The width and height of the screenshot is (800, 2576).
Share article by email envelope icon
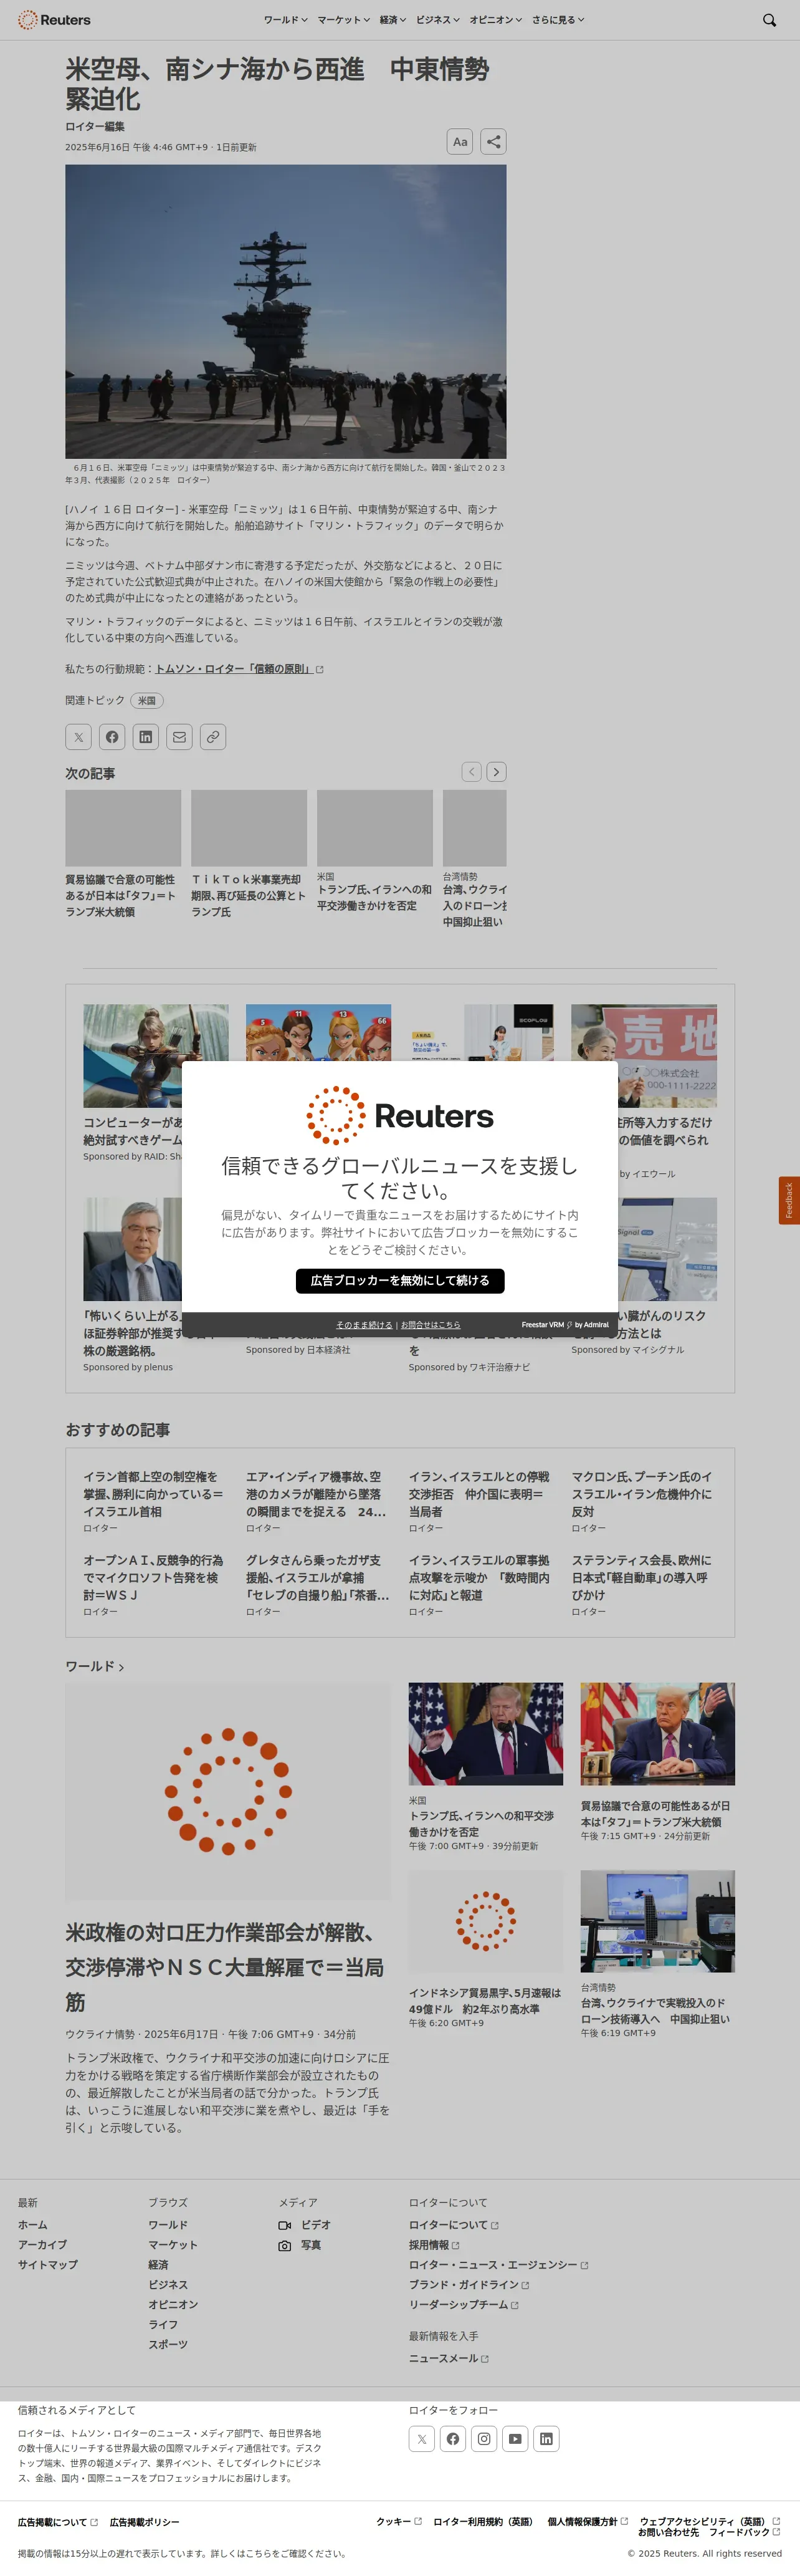point(179,737)
